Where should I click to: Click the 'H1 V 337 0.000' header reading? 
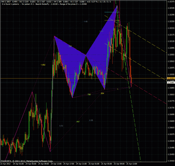(77, 2)
